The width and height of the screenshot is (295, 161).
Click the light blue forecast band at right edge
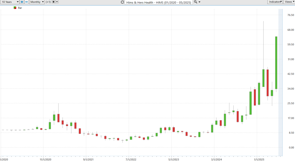coord(280,82)
